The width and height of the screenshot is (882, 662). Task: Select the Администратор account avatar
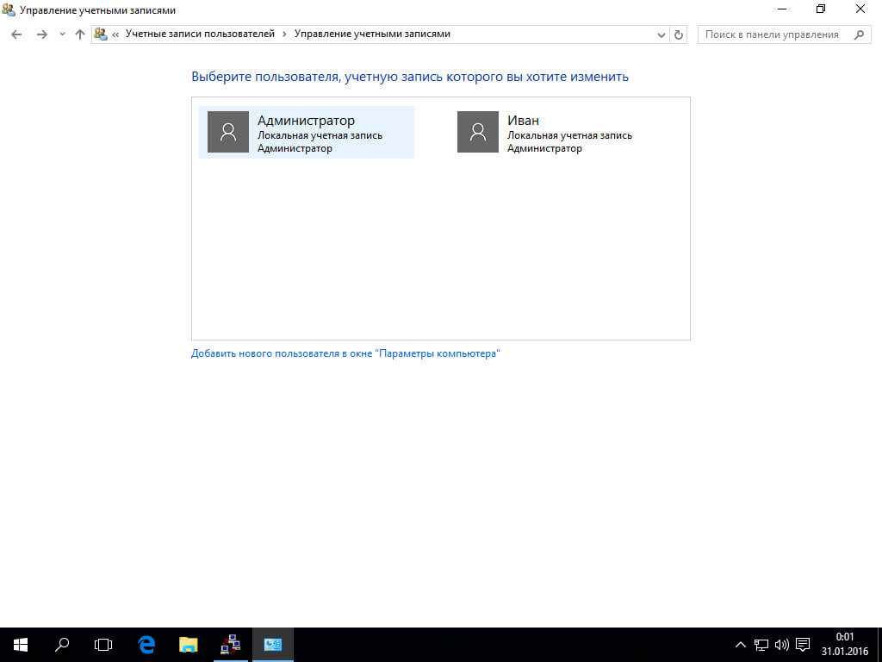[x=228, y=132]
